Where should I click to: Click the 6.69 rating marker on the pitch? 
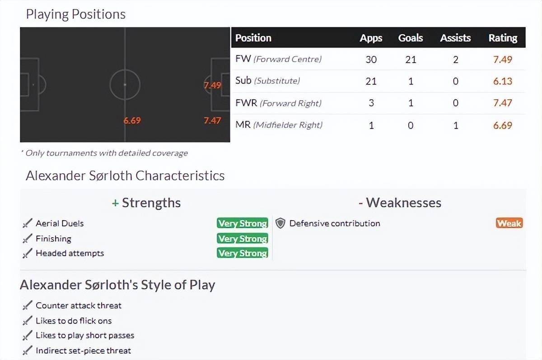point(132,120)
